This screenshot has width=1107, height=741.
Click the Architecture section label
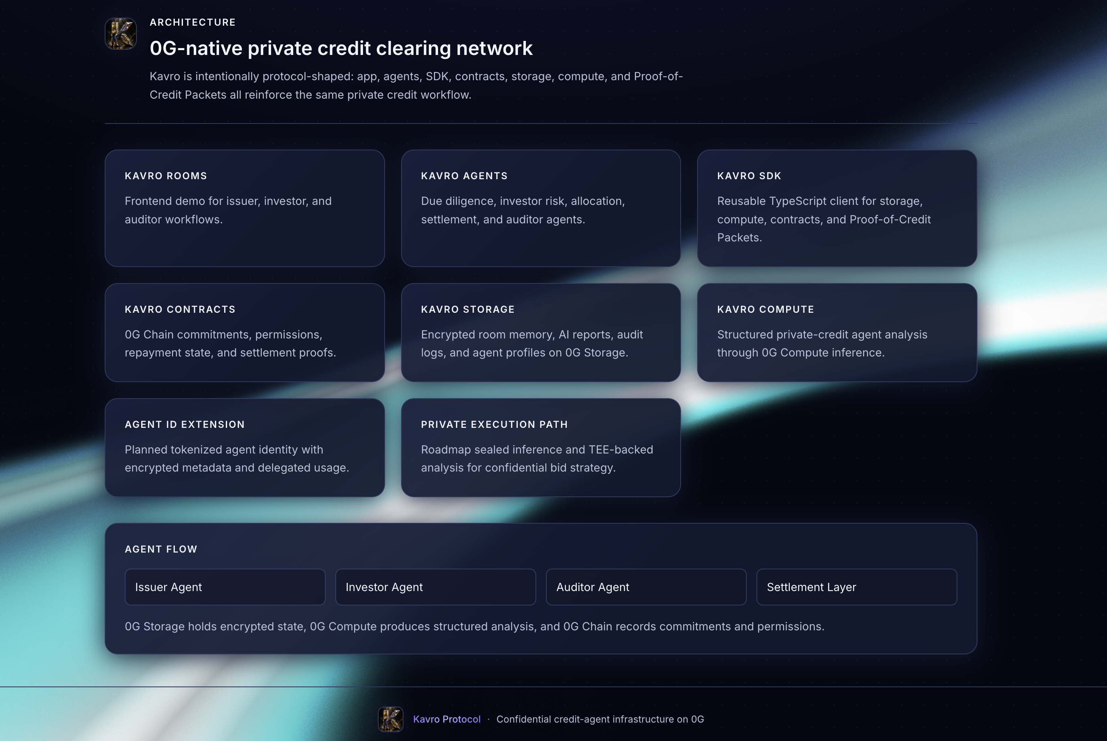pos(193,22)
